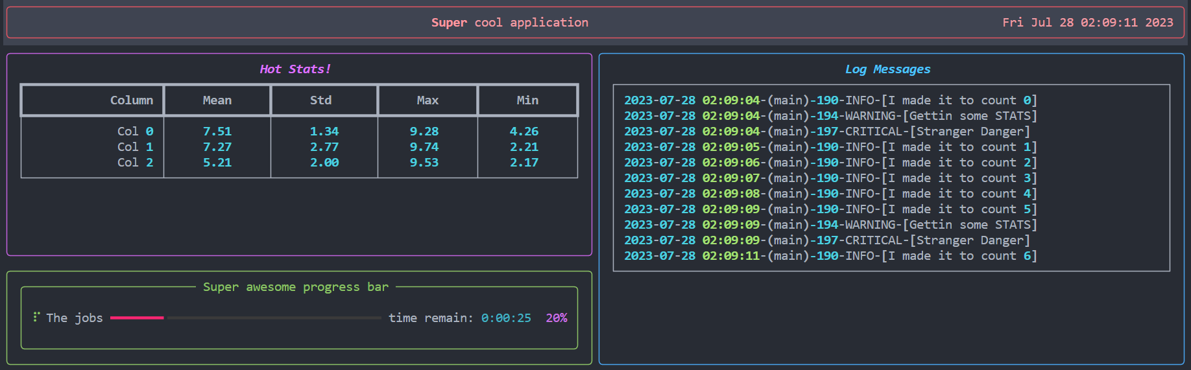Select log line 'I made it to count 4'
The width and height of the screenshot is (1191, 370).
click(831, 194)
